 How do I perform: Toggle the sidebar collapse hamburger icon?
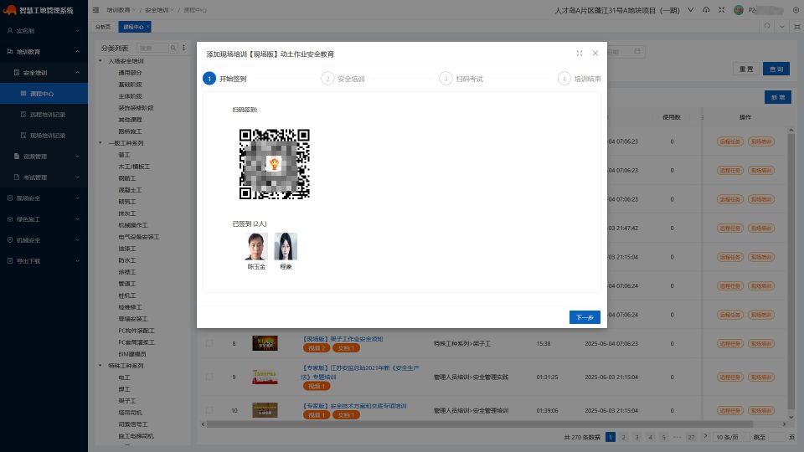tap(95, 10)
